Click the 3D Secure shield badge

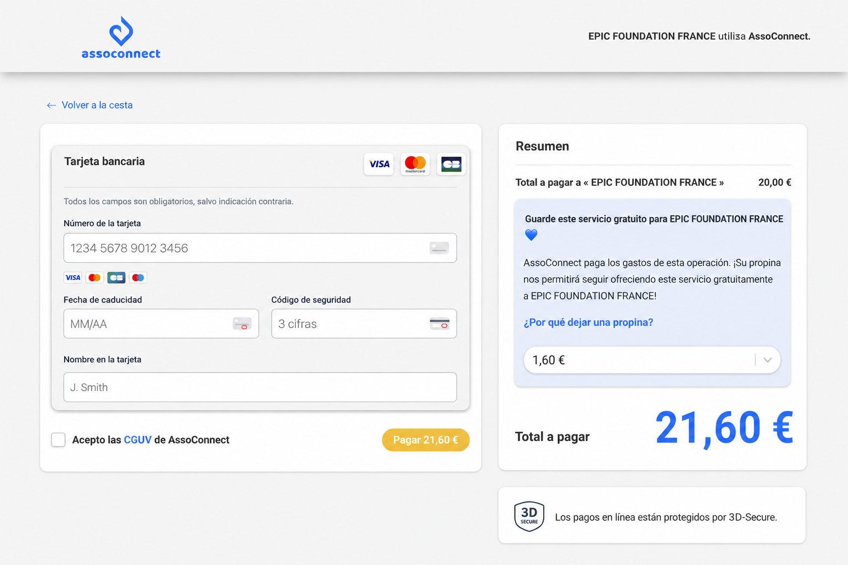pos(529,516)
